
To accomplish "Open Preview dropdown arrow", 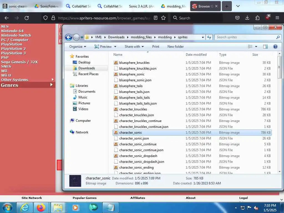I will click(x=115, y=47).
